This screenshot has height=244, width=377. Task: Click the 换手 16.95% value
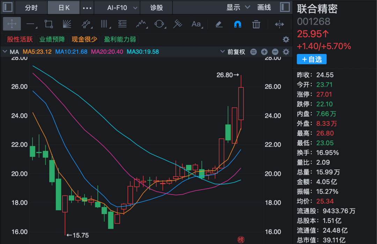[327, 153]
